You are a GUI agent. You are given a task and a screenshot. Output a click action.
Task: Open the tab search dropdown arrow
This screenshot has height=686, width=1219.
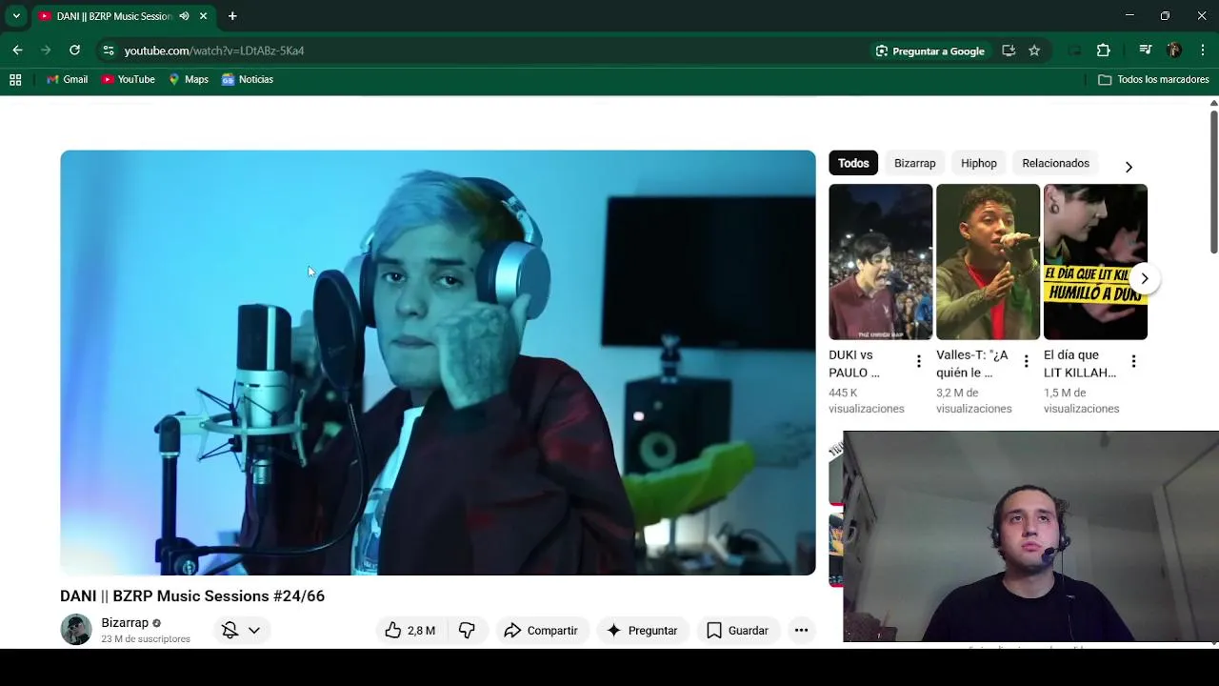click(16, 16)
